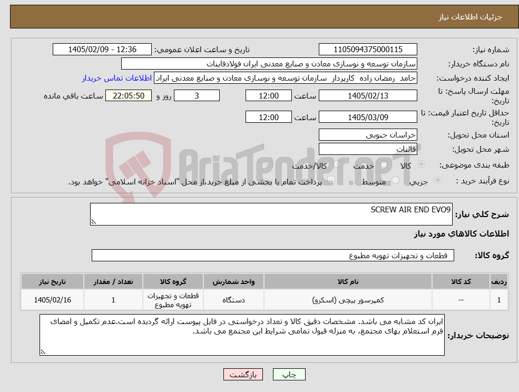Click the price validity time 12:00 field

click(268, 117)
